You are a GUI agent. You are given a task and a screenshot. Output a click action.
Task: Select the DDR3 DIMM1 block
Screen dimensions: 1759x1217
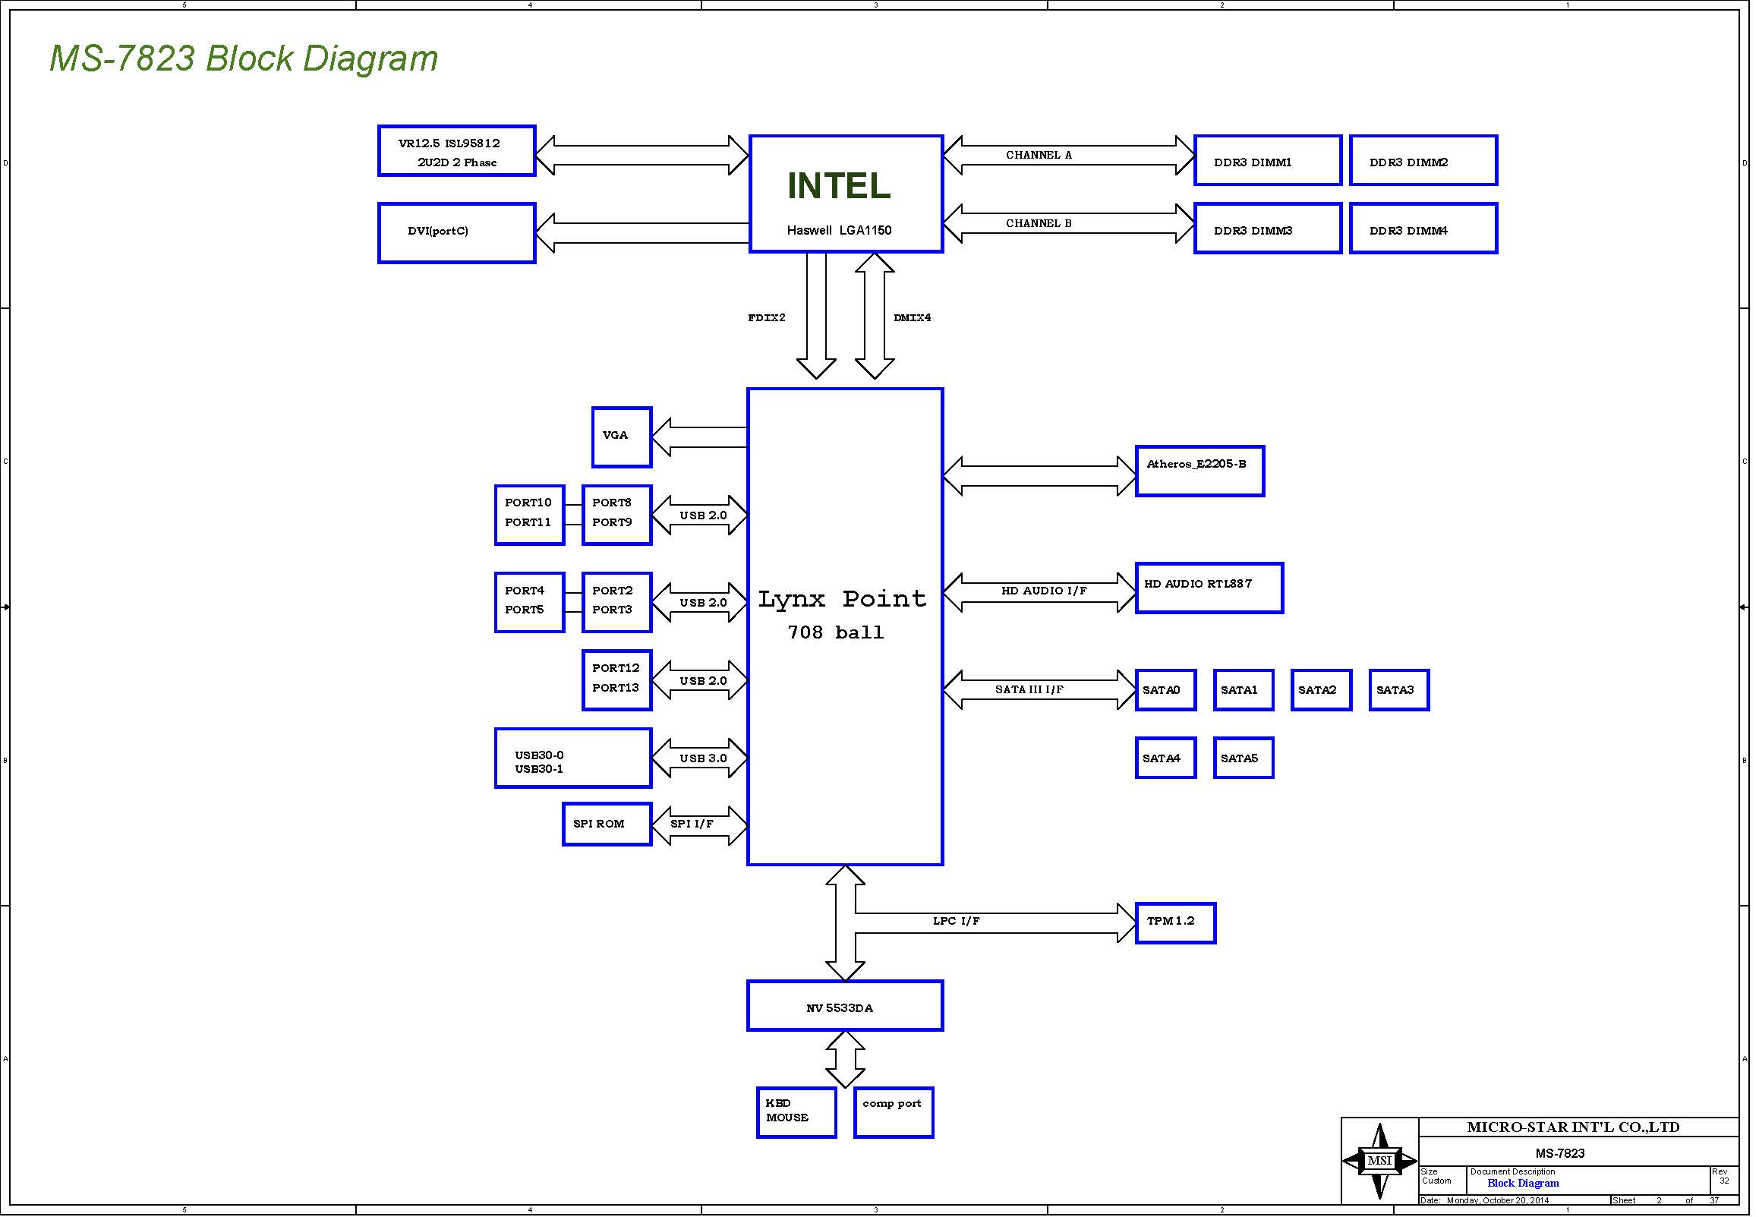1267,160
